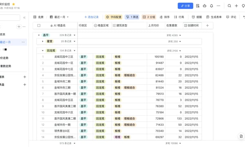Open 字段配置 field settings
The height and width of the screenshot is (147, 245).
click(114, 17)
